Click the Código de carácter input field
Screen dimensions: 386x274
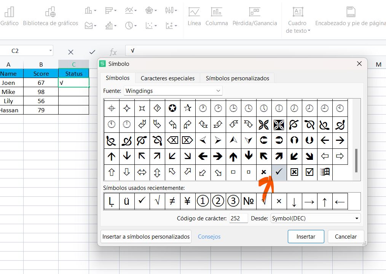tap(238, 218)
